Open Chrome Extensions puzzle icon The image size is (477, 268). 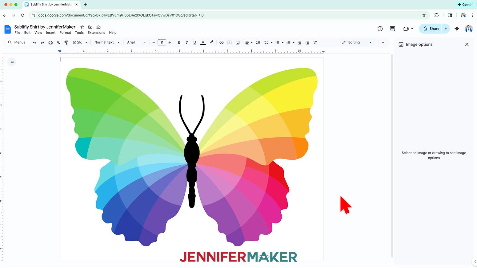click(436, 15)
